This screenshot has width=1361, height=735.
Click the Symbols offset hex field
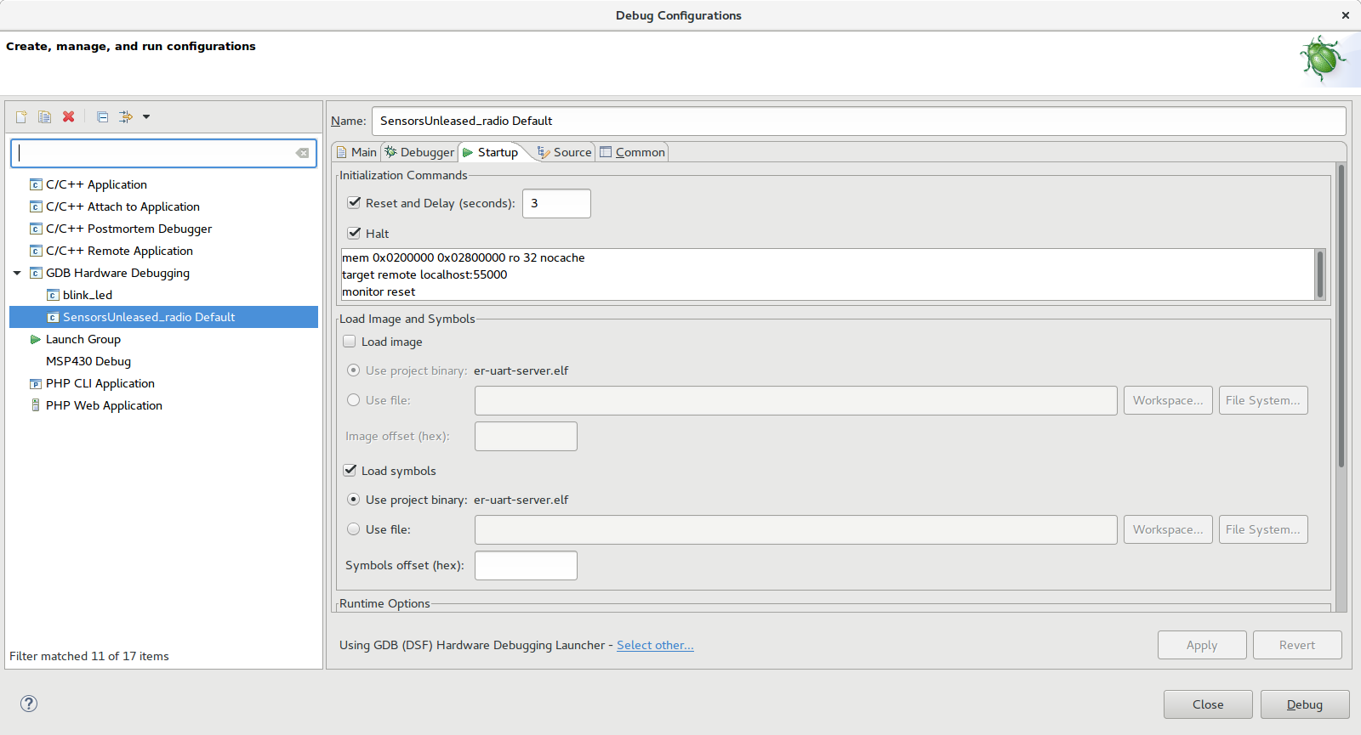(526, 565)
